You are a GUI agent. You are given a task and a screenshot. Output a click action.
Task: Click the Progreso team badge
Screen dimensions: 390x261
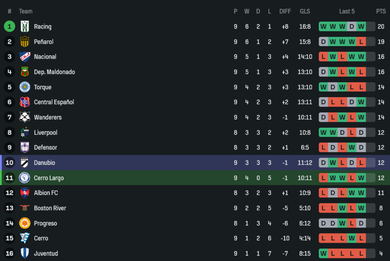(x=25, y=223)
